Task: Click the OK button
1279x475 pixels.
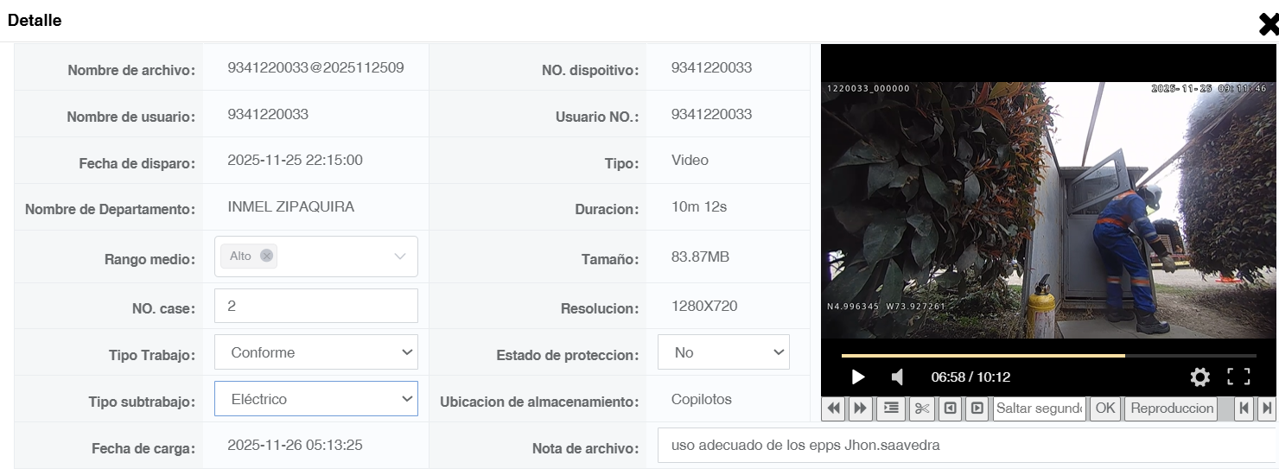Action: click(x=1105, y=408)
